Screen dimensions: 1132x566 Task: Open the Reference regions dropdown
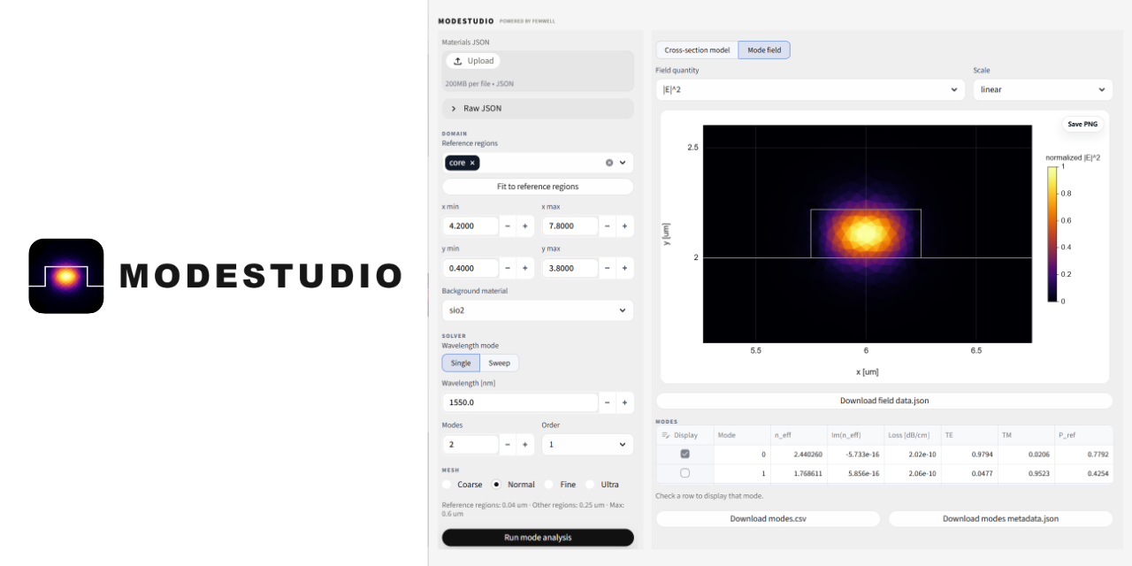[x=623, y=163]
